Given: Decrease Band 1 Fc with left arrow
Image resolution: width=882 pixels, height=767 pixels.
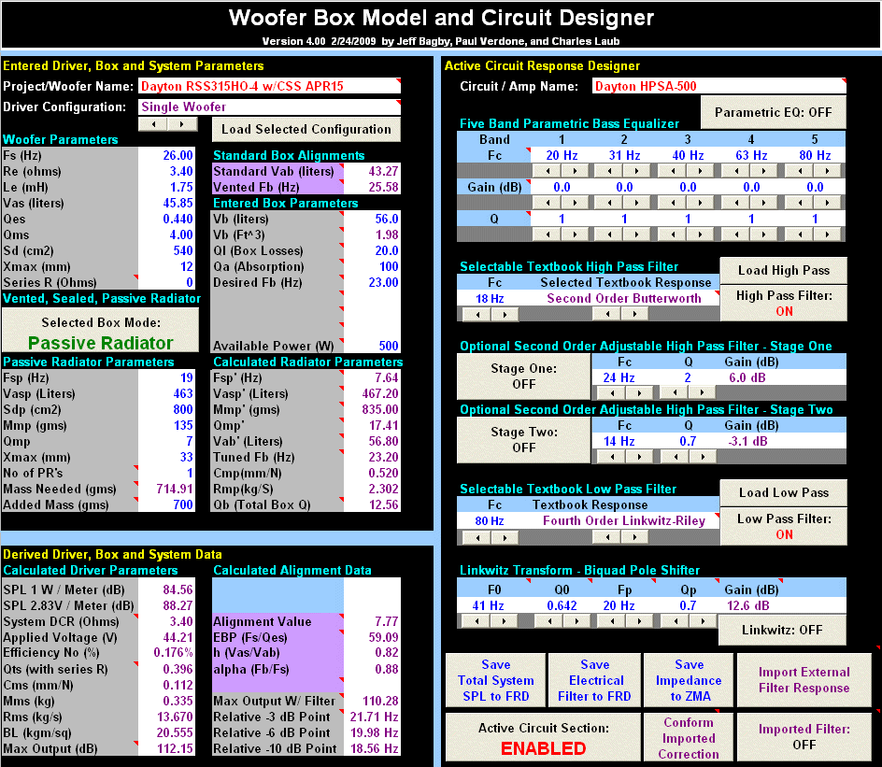Looking at the screenshot, I should pos(548,171).
